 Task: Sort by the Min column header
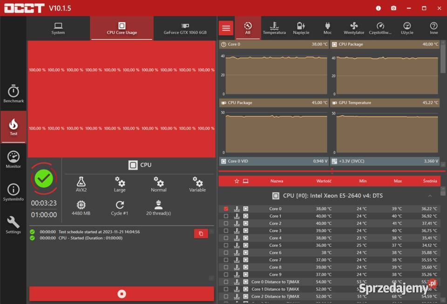tap(363, 181)
